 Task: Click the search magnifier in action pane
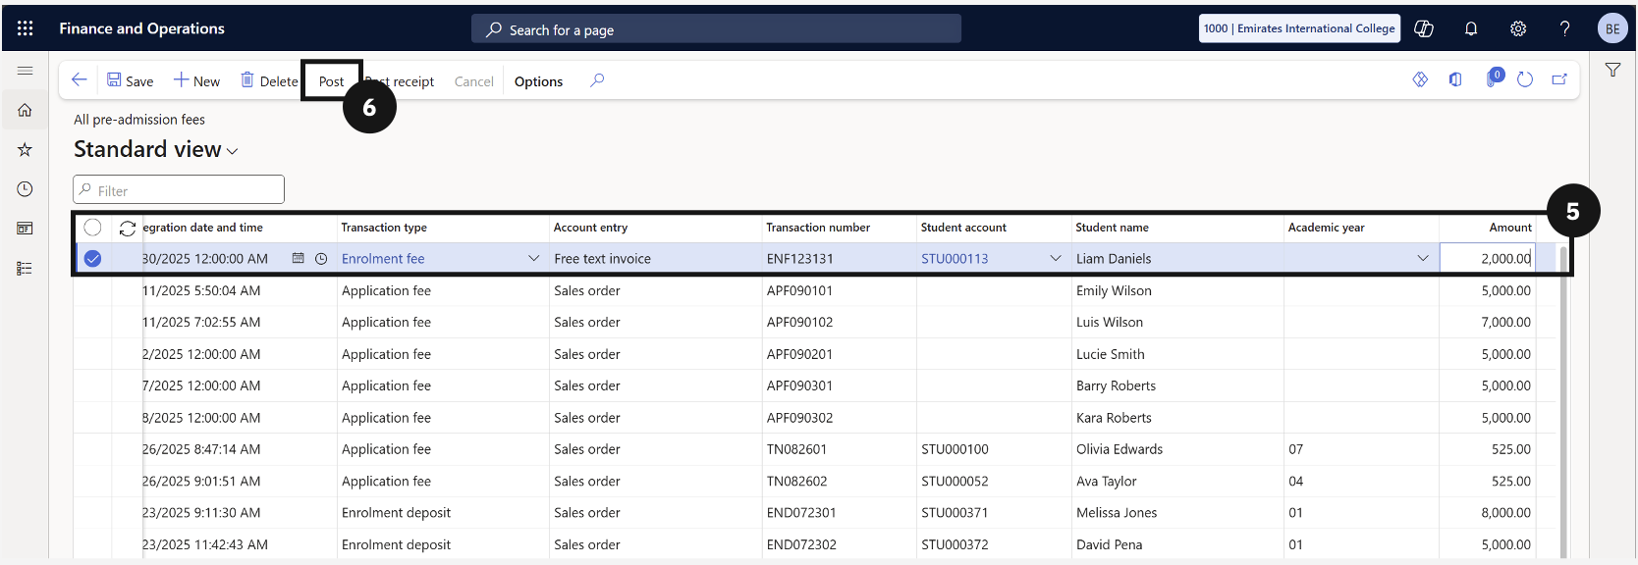coord(597,80)
